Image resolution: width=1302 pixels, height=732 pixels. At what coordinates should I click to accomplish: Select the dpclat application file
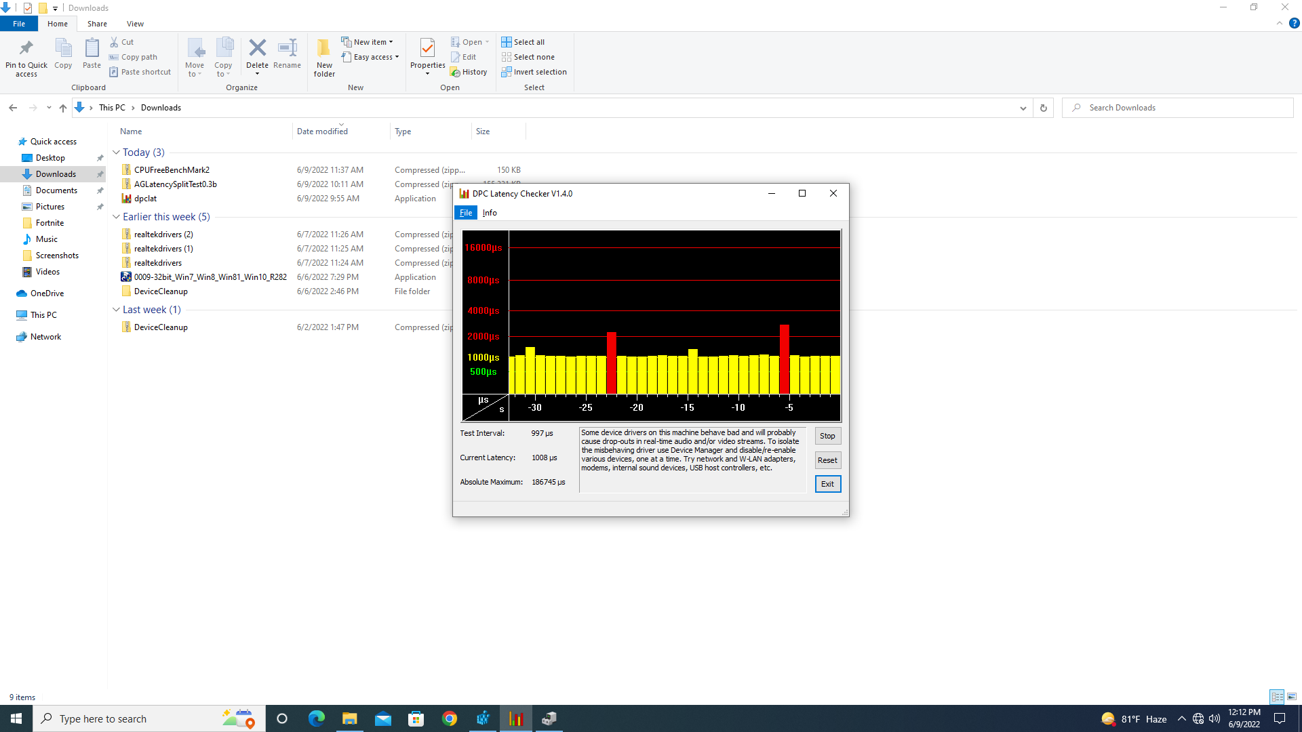(x=145, y=199)
